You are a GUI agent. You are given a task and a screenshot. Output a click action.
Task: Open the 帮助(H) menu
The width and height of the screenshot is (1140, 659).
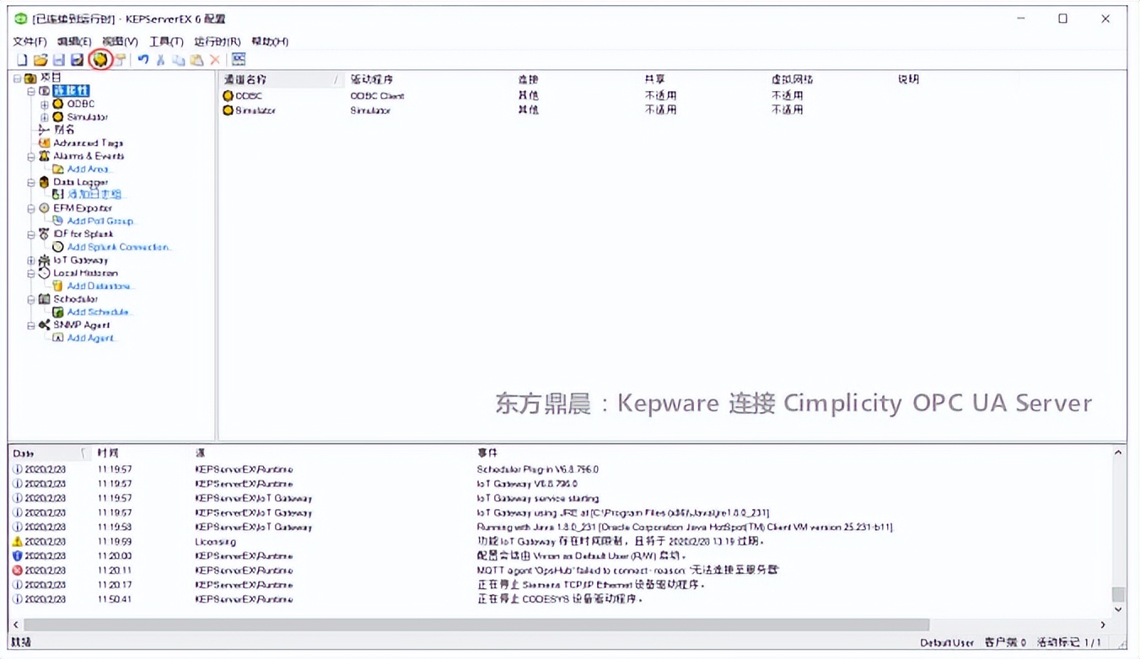270,41
